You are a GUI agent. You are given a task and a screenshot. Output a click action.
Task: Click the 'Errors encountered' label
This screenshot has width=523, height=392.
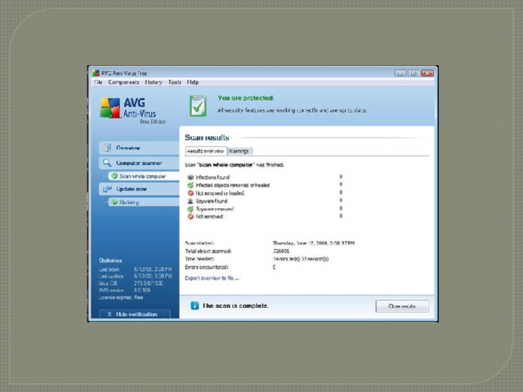pyautogui.click(x=207, y=267)
